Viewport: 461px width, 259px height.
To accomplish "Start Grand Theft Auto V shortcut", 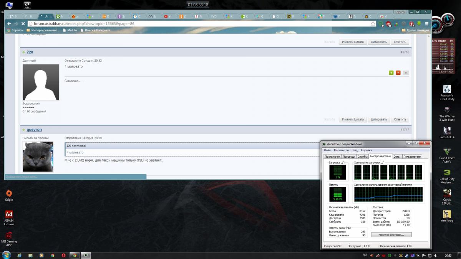I will click(447, 155).
